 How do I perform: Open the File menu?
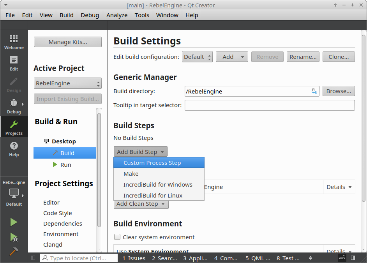[x=10, y=15]
